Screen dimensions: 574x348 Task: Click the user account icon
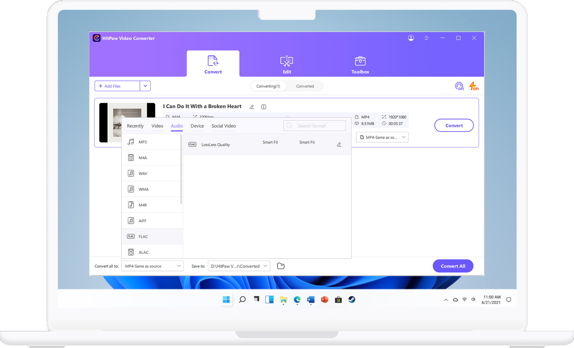point(411,38)
